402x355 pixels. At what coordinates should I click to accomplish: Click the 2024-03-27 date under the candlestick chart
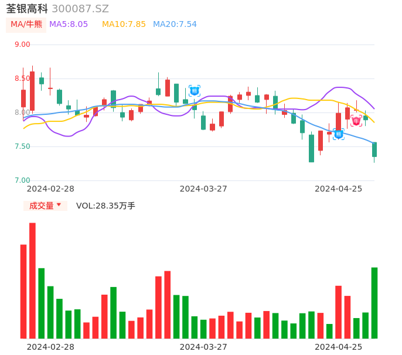pyautogui.click(x=203, y=189)
